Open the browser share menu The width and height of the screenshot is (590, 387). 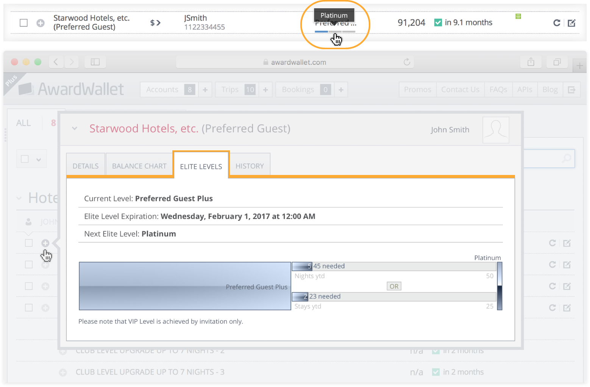point(531,62)
